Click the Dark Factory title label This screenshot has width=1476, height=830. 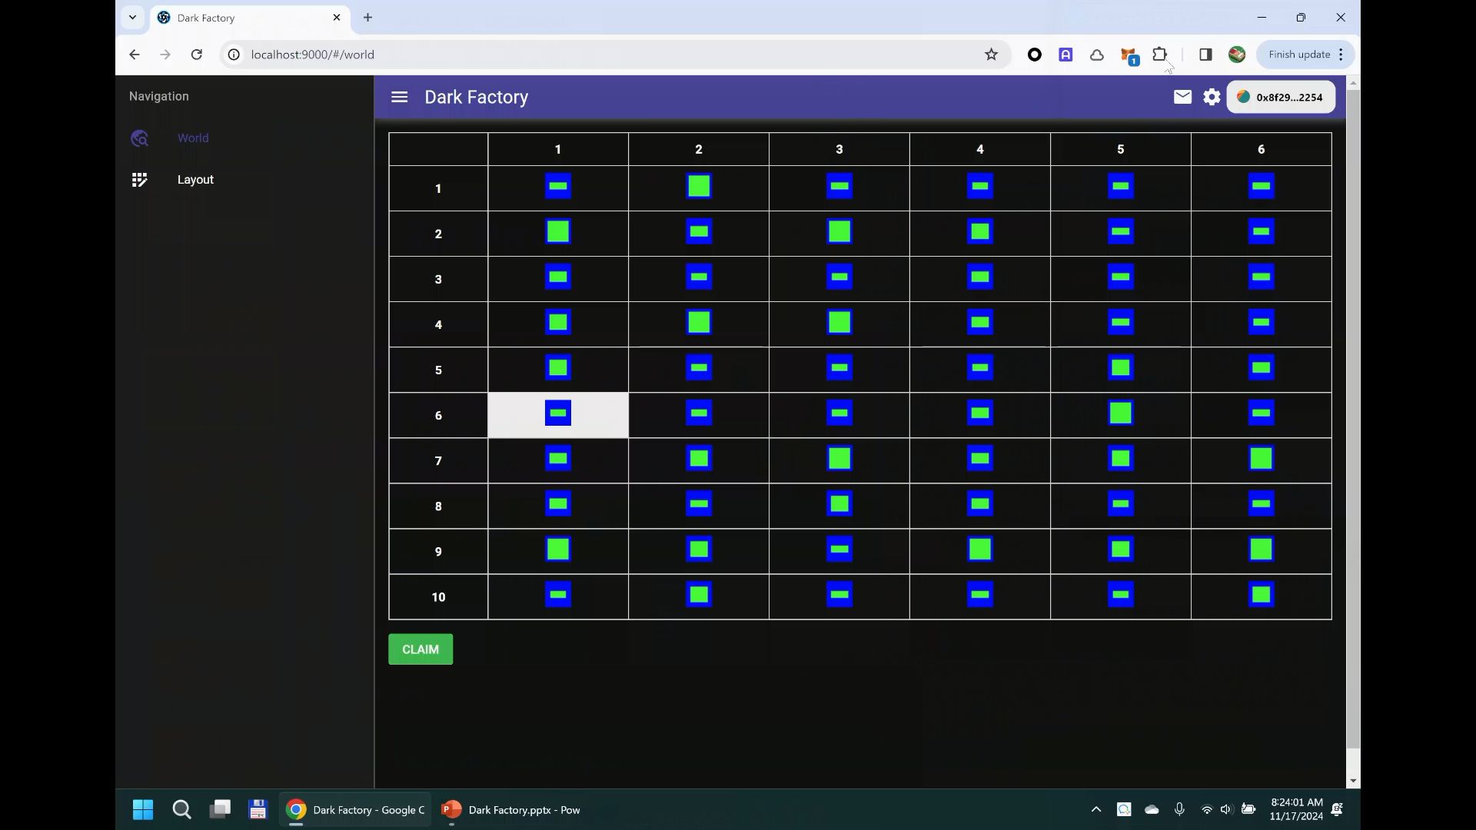click(x=477, y=96)
